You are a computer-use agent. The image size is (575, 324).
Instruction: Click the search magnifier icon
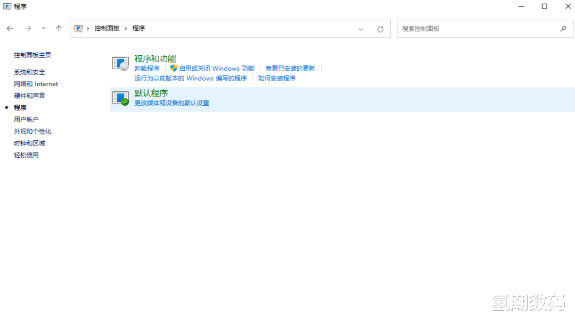point(564,29)
